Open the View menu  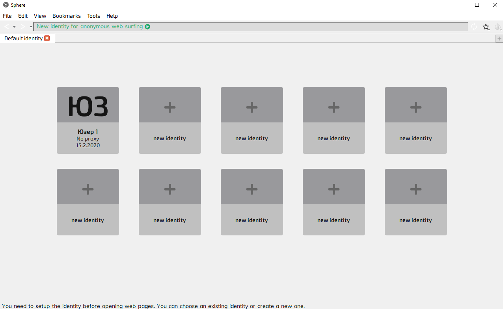(x=40, y=16)
